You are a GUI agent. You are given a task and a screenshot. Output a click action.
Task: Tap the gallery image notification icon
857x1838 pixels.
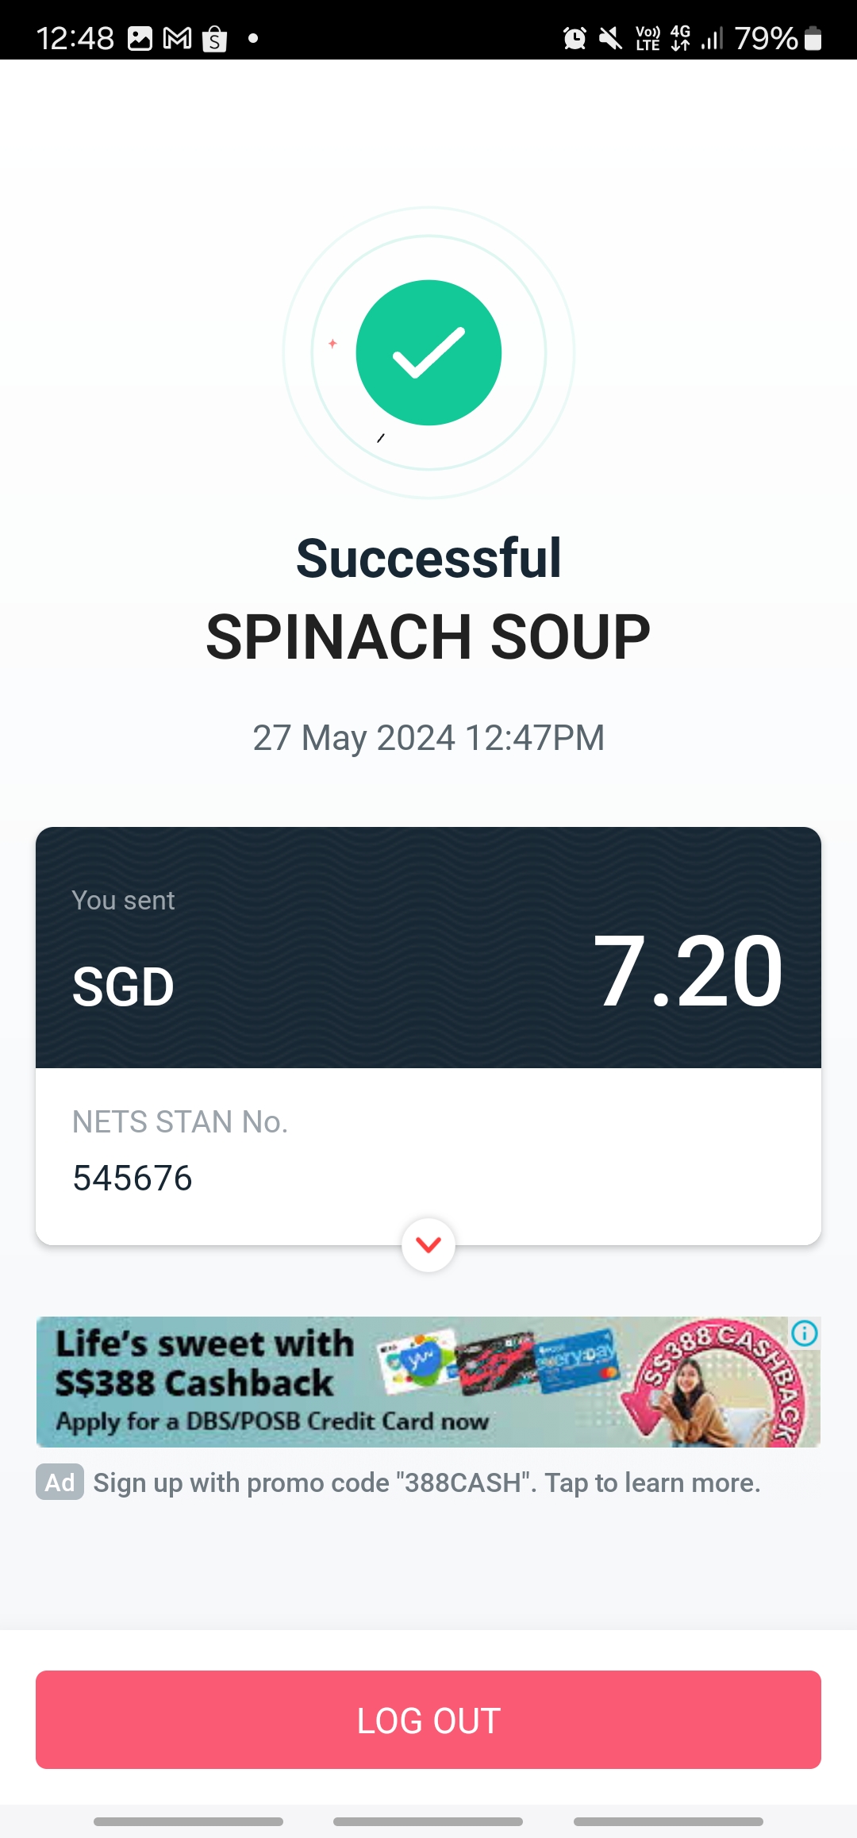click(140, 38)
